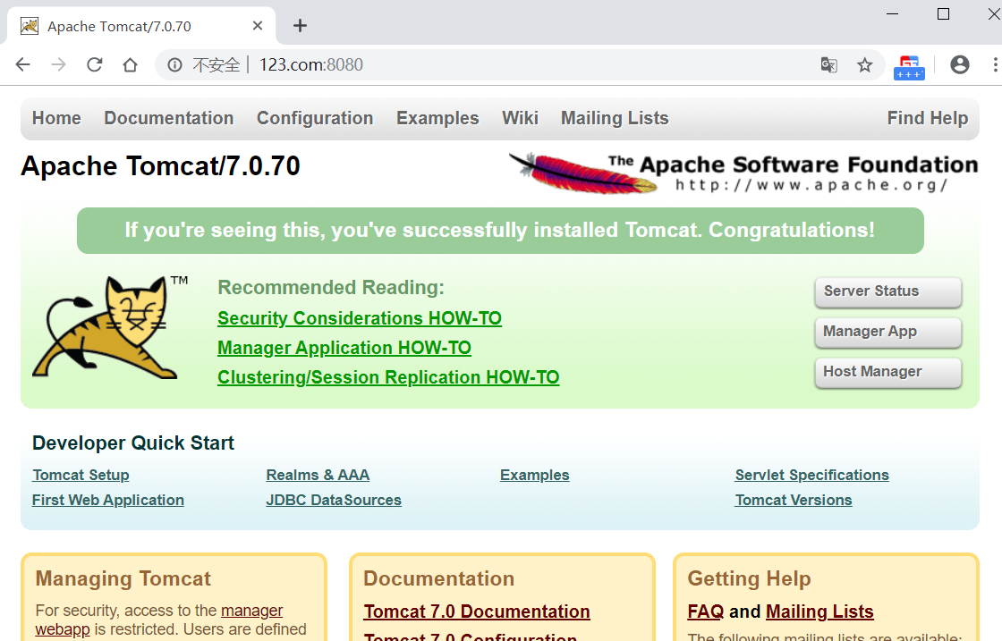Open Examples link under Developer Quick Start
The height and width of the screenshot is (641, 1002).
tap(535, 475)
